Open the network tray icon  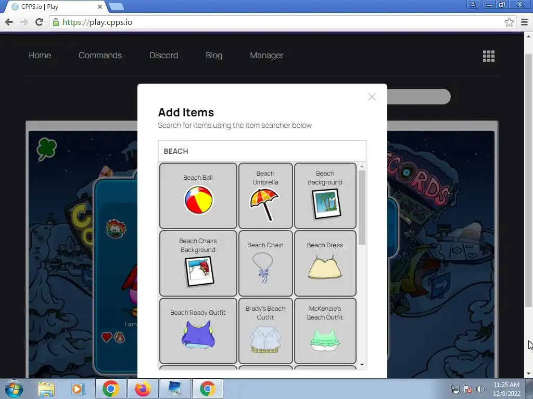tap(455, 389)
